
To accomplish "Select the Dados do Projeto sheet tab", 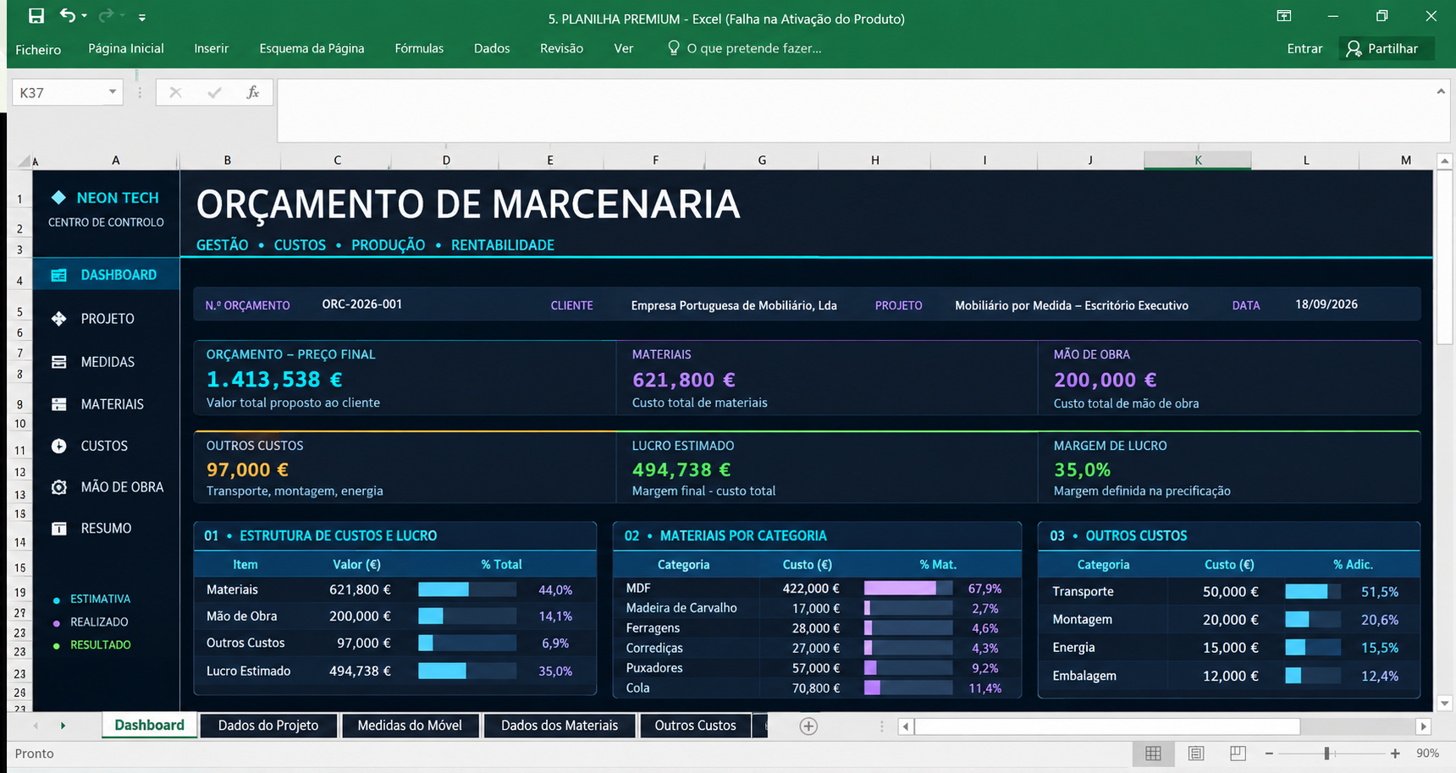I will [x=268, y=726].
